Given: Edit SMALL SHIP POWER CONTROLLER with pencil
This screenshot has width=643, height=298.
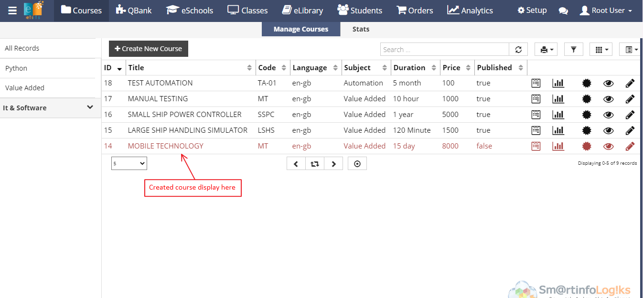Looking at the screenshot, I should (630, 115).
